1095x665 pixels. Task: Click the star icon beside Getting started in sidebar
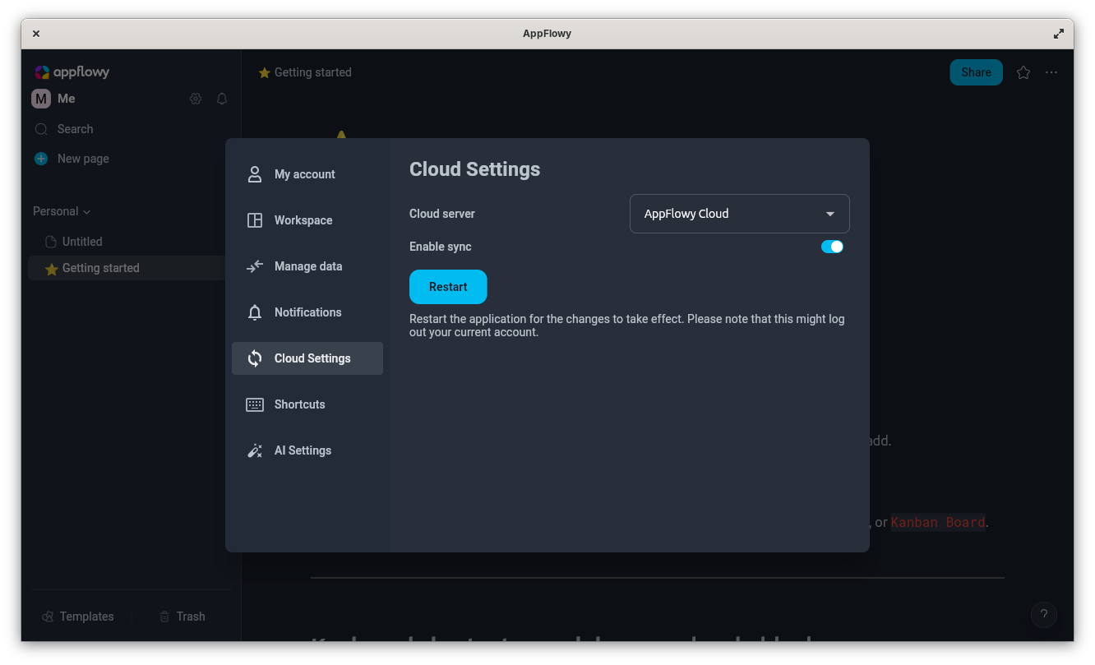pos(51,269)
